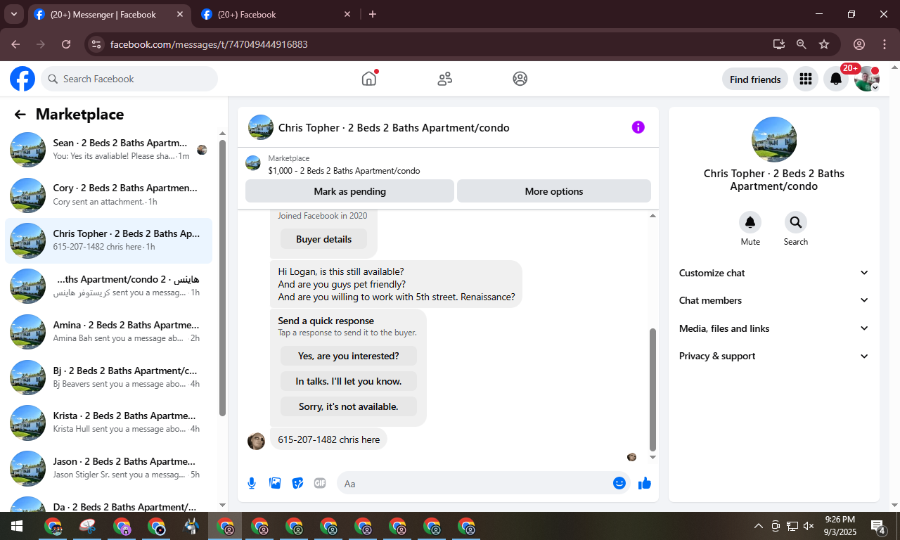Click the back arrow beside Marketplace
Image resolution: width=900 pixels, height=540 pixels.
click(x=20, y=115)
